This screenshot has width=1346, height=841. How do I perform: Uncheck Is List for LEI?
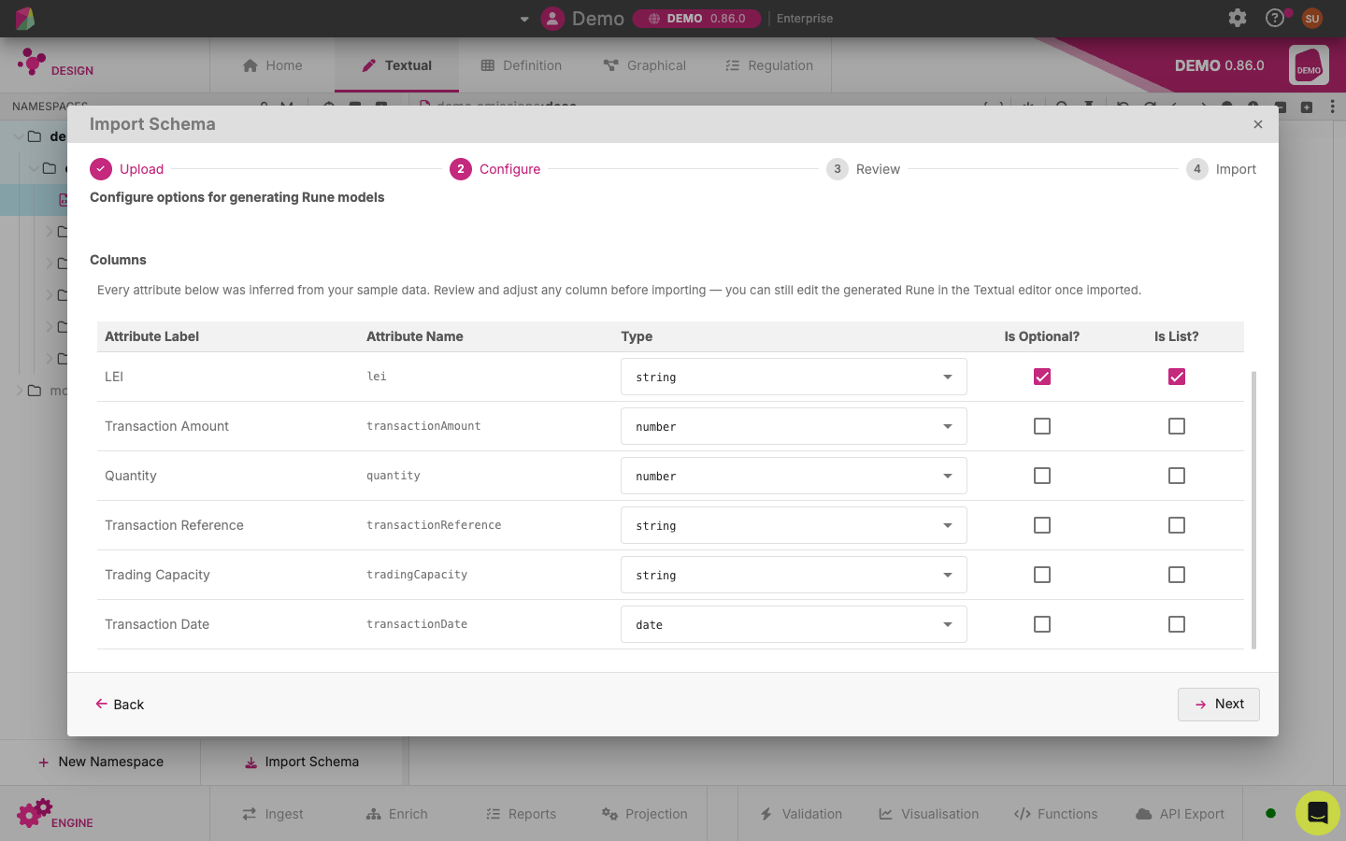coord(1177,377)
